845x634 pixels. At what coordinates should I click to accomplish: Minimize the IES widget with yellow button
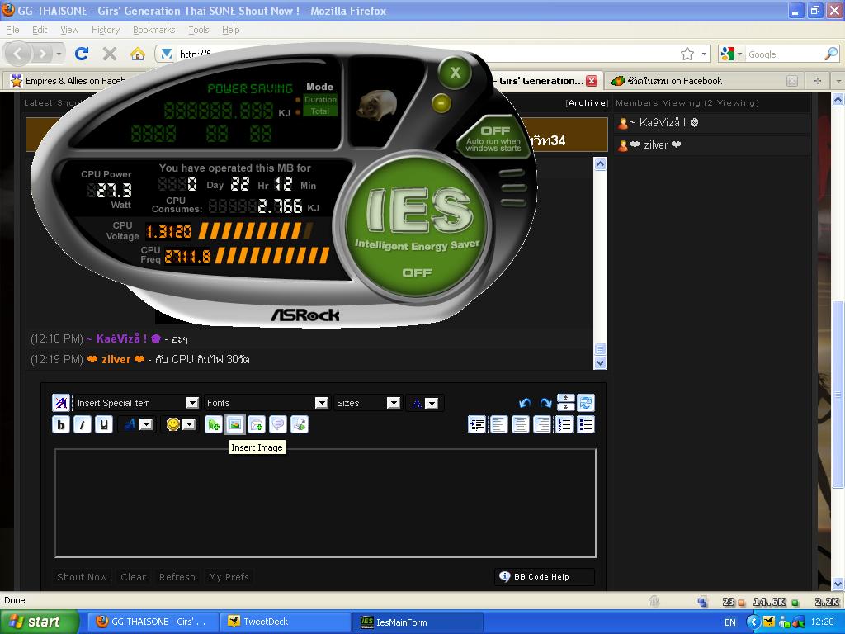(x=441, y=102)
